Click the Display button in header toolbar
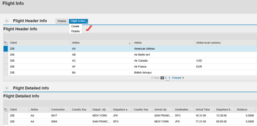The height and width of the screenshot is (126, 257). pos(62,21)
